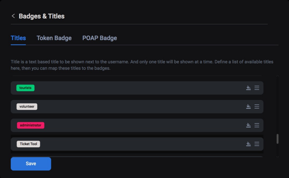Image resolution: width=289 pixels, height=178 pixels.
Task: Select the red administrator title tag
Action: point(31,125)
